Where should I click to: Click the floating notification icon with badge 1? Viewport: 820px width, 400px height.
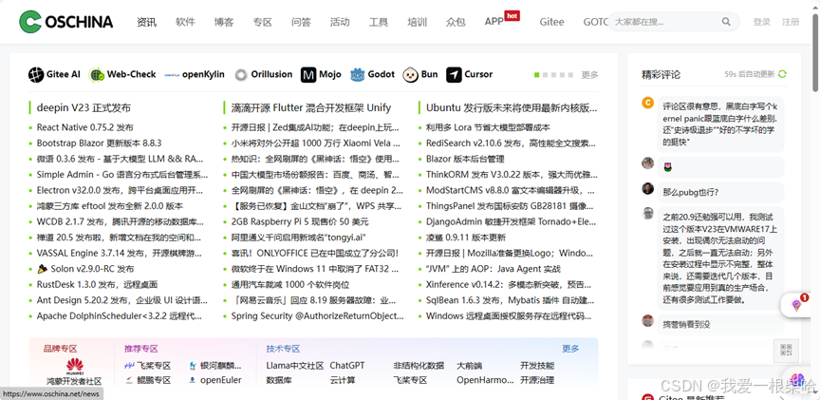click(798, 305)
